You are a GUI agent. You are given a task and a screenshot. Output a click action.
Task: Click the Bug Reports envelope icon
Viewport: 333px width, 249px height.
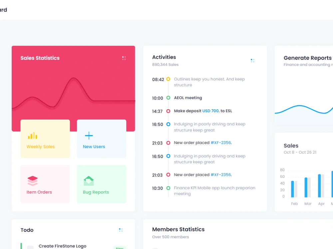pos(89,181)
